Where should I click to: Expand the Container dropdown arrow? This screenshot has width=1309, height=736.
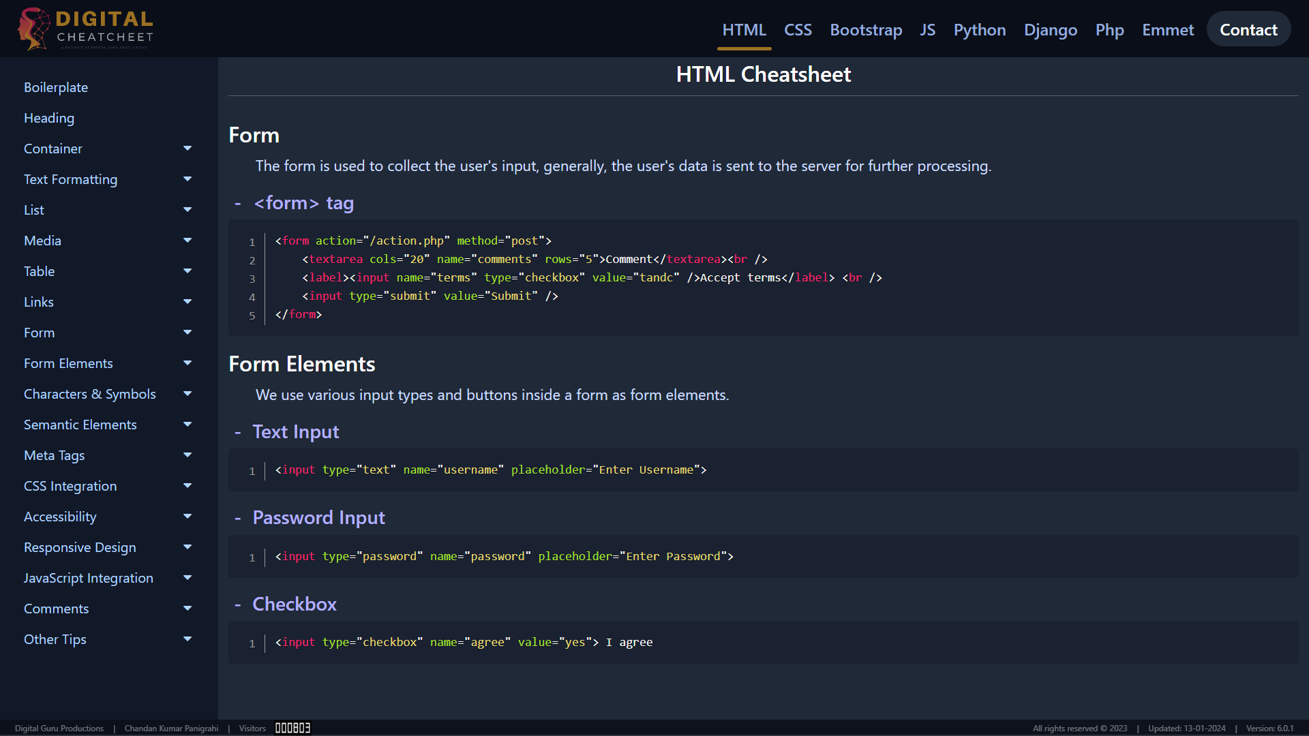coord(187,149)
